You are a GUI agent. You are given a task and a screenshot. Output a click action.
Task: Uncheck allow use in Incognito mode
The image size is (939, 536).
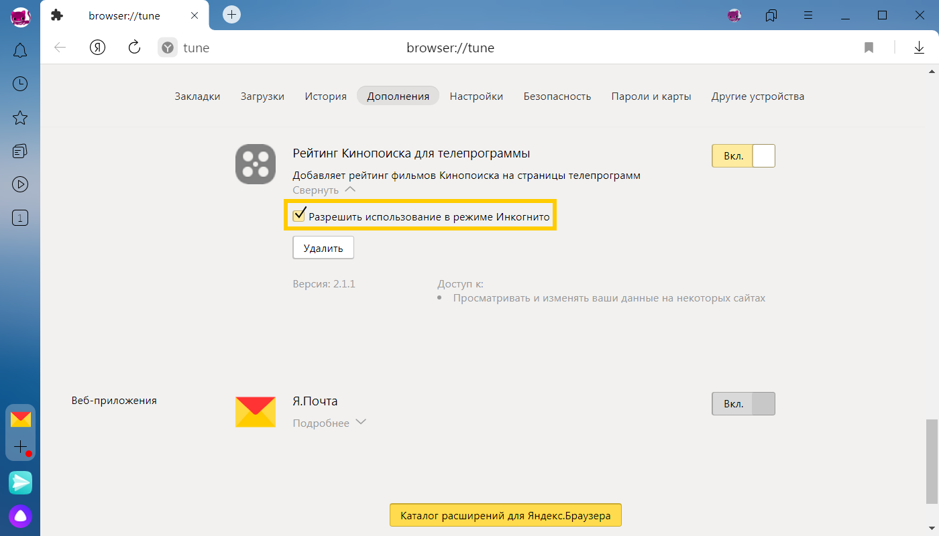pyautogui.click(x=300, y=216)
